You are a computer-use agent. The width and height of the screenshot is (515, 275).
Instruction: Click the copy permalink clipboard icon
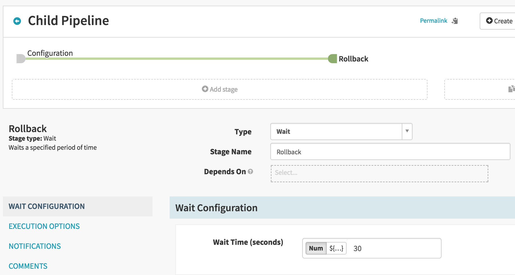[455, 21]
